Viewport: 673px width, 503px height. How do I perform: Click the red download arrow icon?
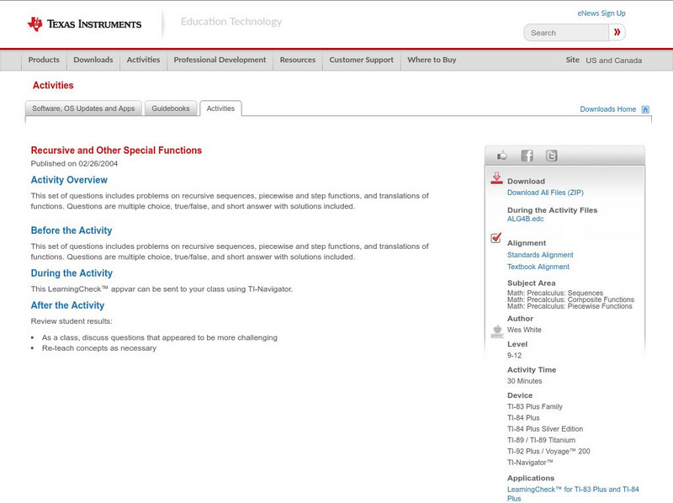coord(496,178)
